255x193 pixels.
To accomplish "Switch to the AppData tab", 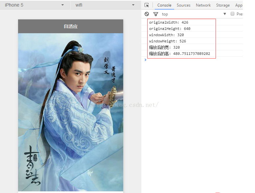I will coord(239,5).
